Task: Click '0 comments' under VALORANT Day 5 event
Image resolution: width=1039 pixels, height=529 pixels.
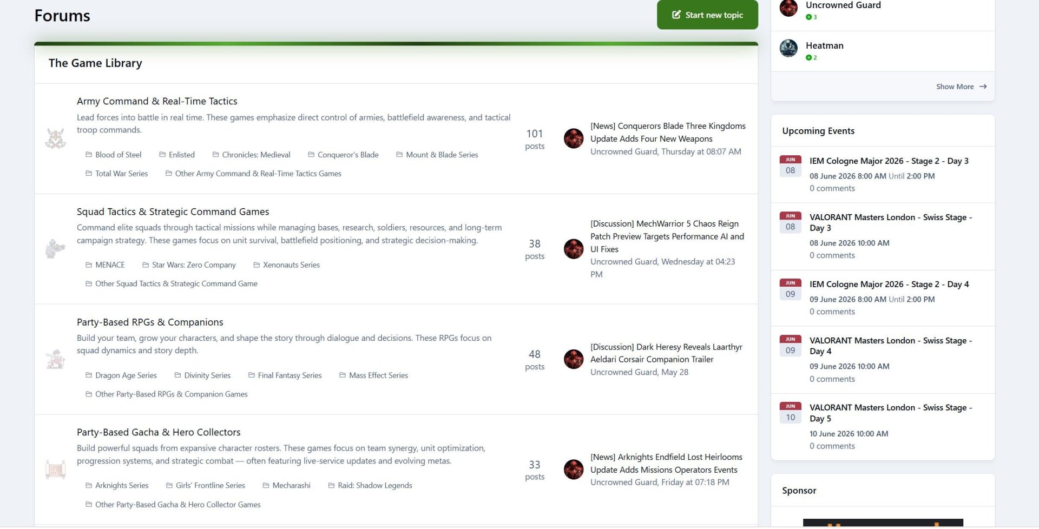Action: click(832, 446)
